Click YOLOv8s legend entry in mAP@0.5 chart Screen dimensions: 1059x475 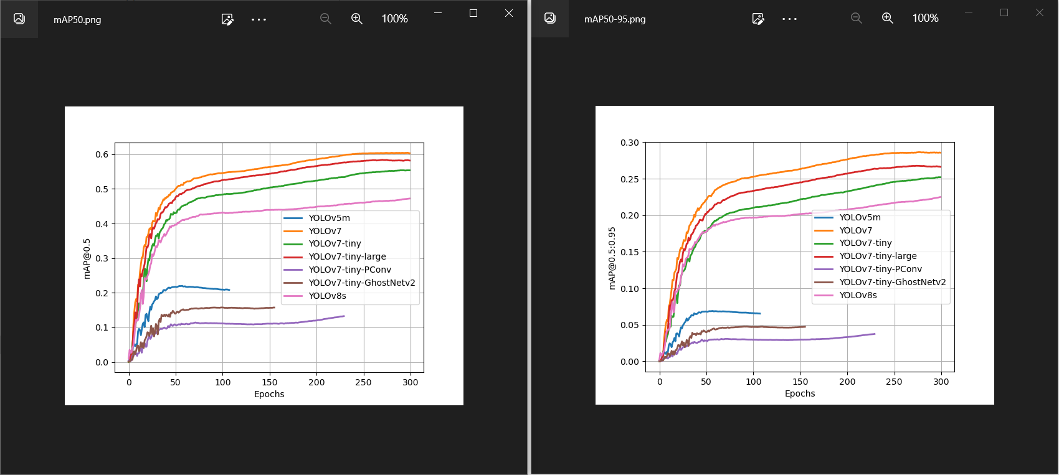point(315,296)
